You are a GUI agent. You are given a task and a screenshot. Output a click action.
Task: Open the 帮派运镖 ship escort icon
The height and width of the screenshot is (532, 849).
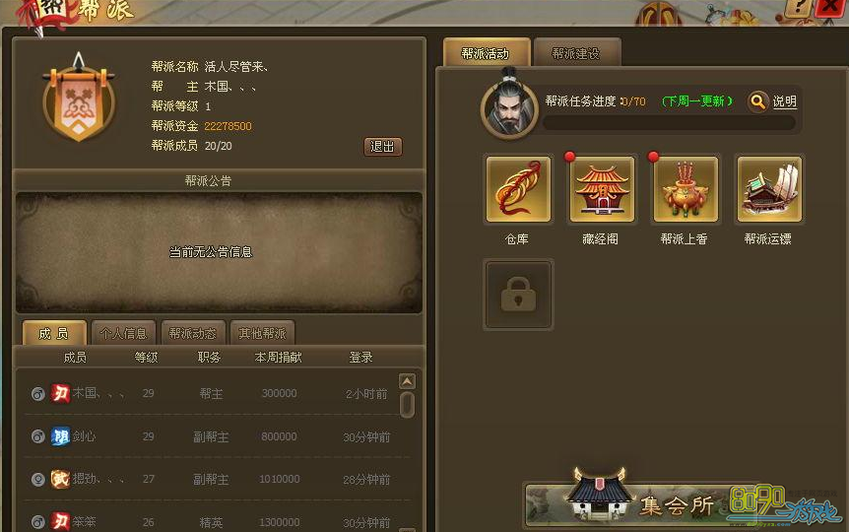coord(769,189)
